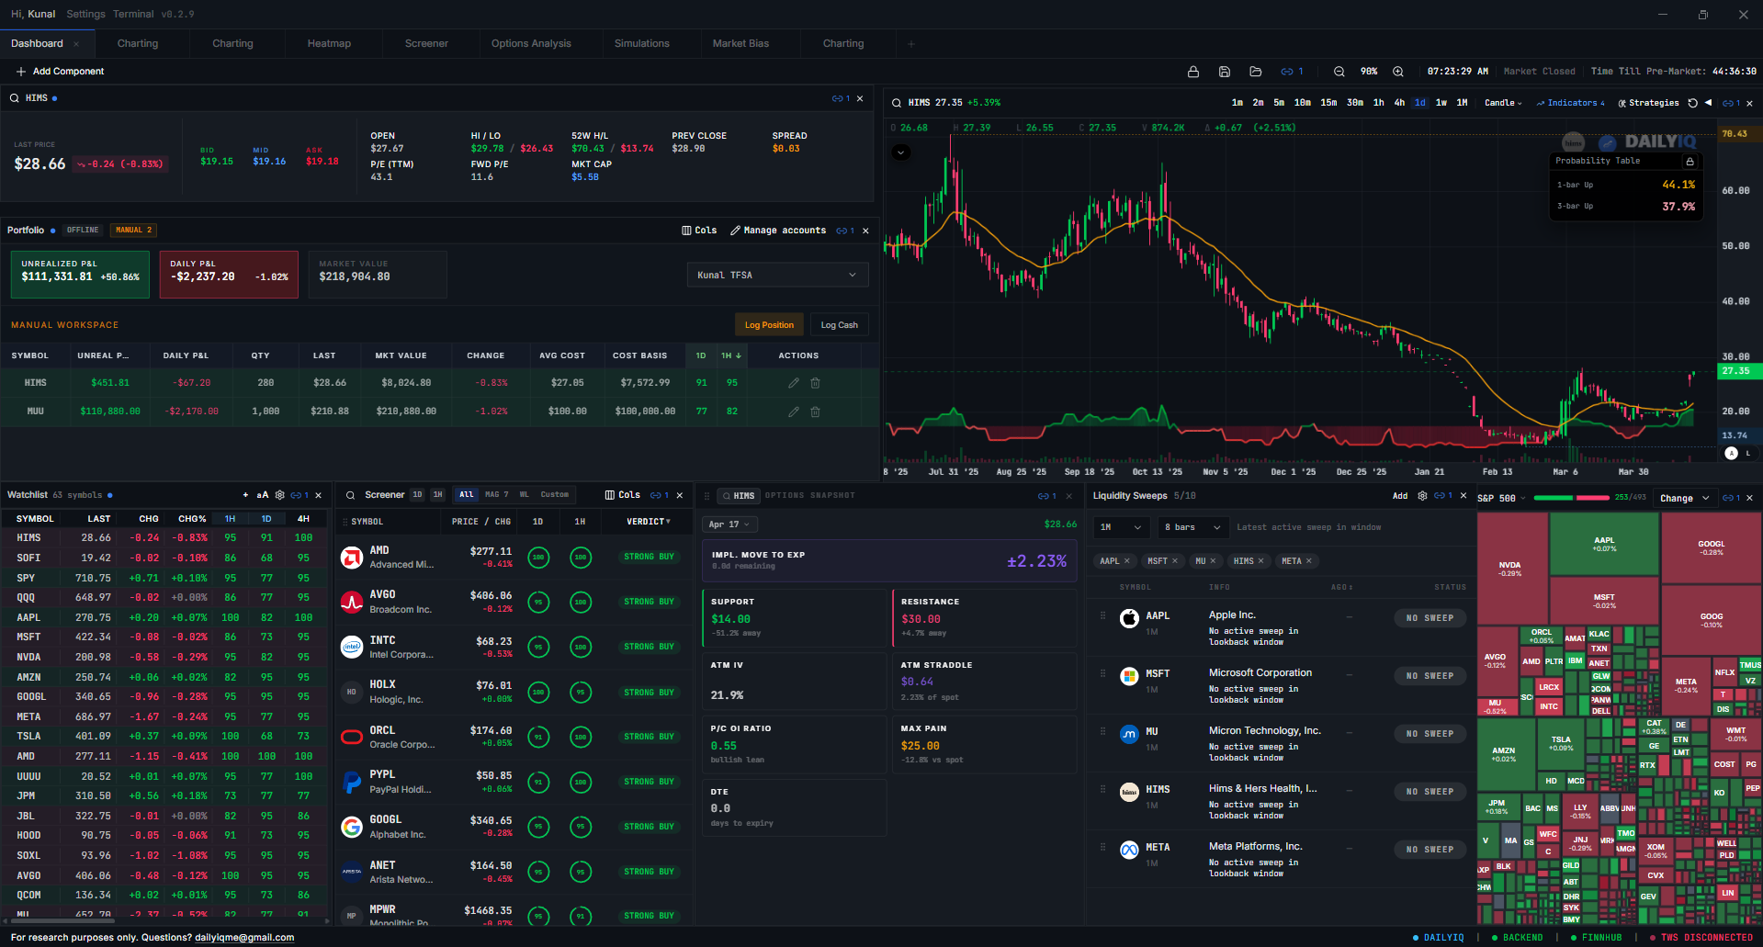The height and width of the screenshot is (947, 1763).
Task: Open the Strategies panel
Action: [1648, 103]
